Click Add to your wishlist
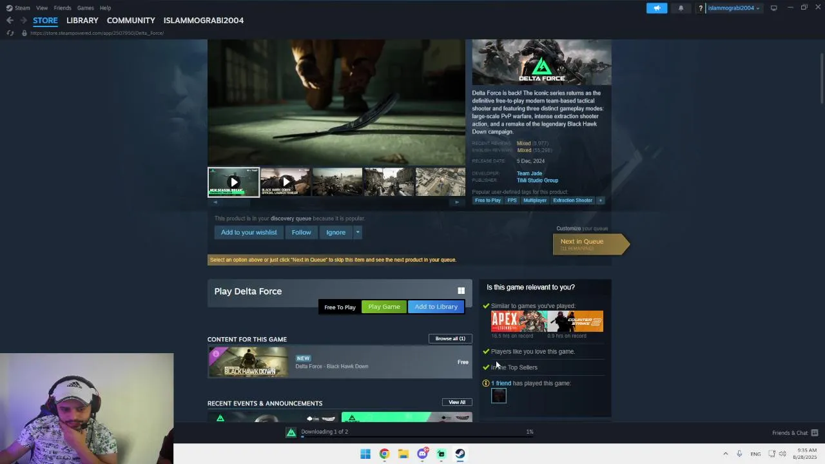 pos(249,232)
